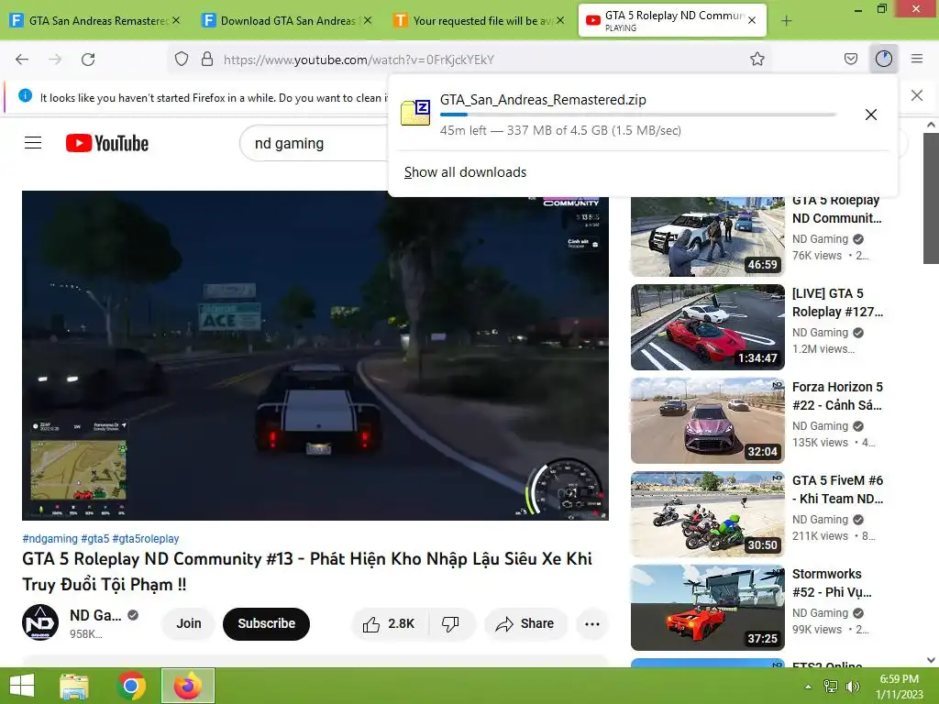The height and width of the screenshot is (704, 939).
Task: Open the tracking protection shield icon
Action: pos(182,60)
